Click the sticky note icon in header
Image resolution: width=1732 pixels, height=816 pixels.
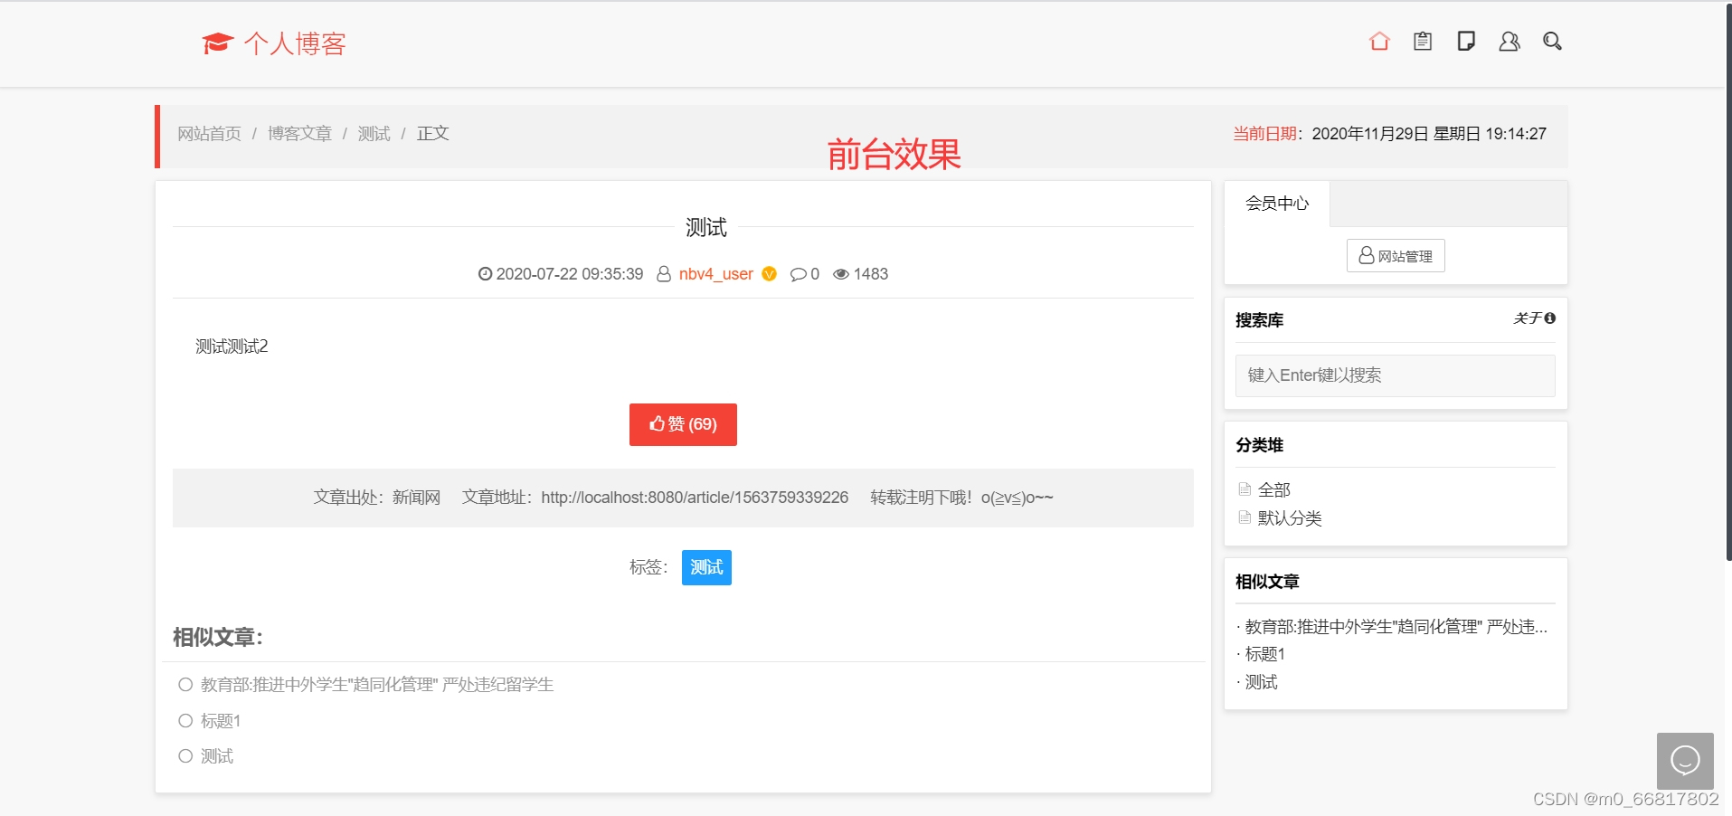(1466, 42)
